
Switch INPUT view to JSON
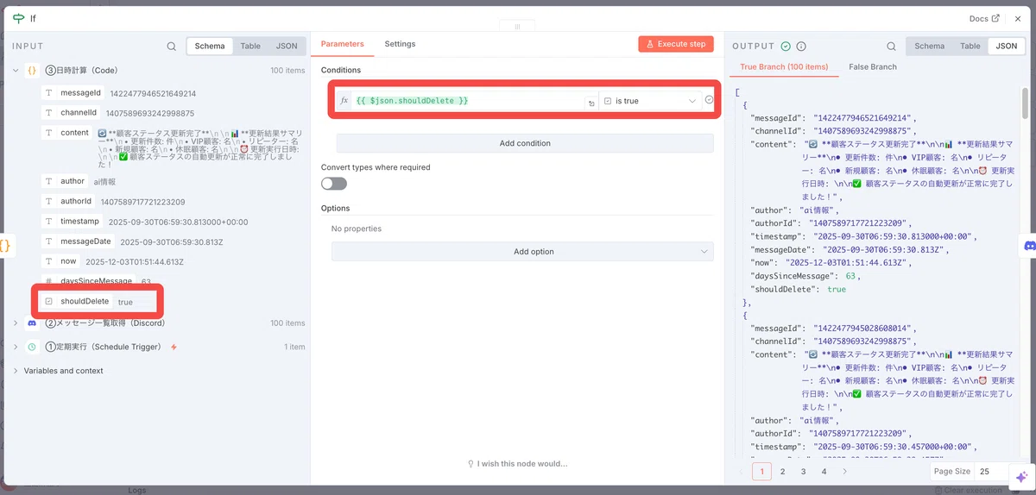(x=287, y=47)
